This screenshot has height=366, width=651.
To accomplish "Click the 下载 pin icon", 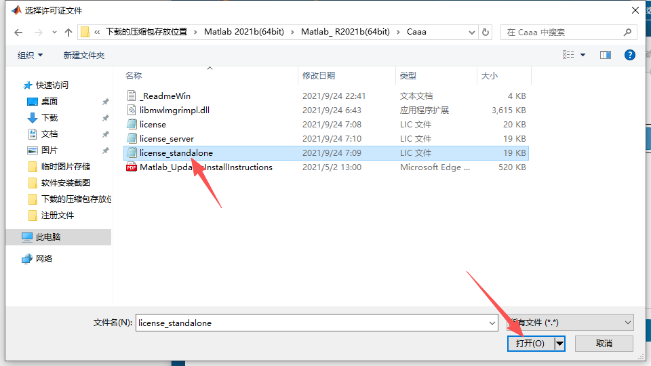I will 106,118.
